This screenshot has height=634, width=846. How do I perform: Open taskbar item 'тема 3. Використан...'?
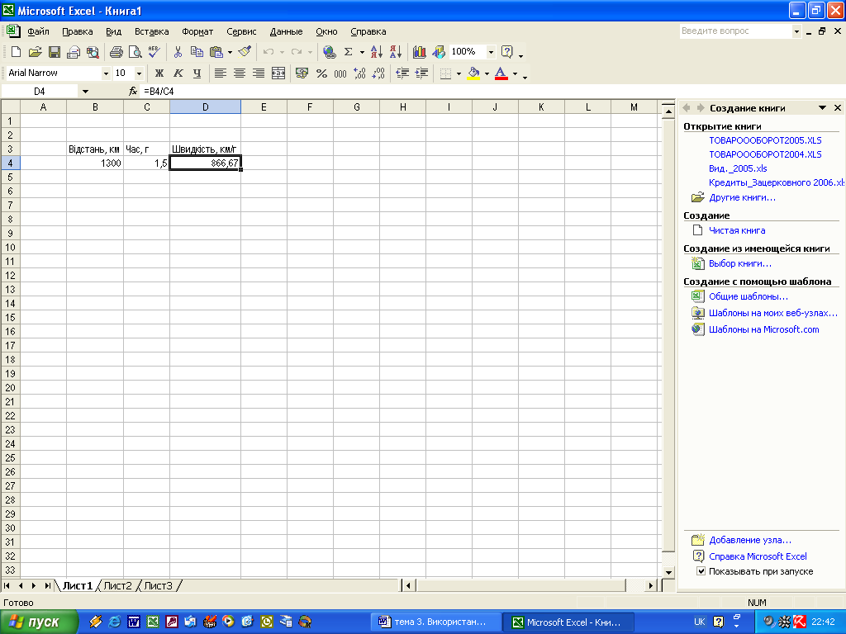click(435, 622)
